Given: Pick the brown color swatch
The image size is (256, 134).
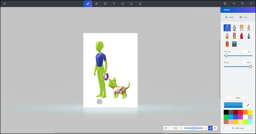Looking at the screenshot, I should tap(226, 122).
